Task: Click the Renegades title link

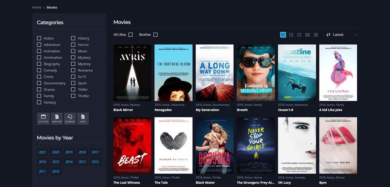Action: pyautogui.click(x=163, y=110)
